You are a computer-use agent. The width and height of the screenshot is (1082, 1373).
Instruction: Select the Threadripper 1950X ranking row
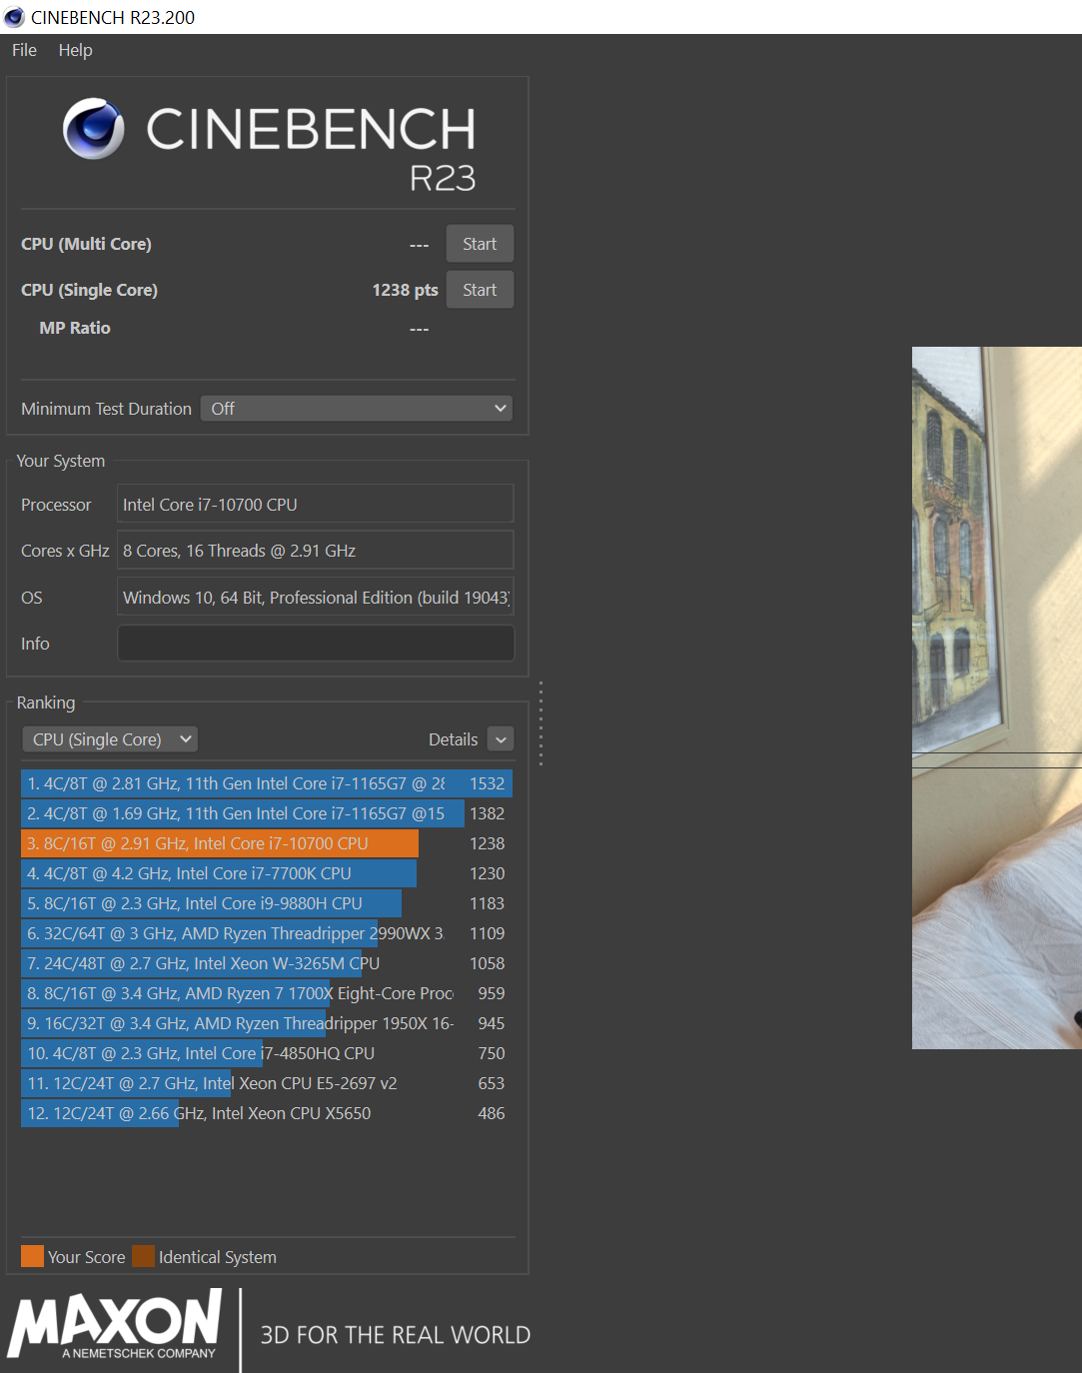point(267,1023)
